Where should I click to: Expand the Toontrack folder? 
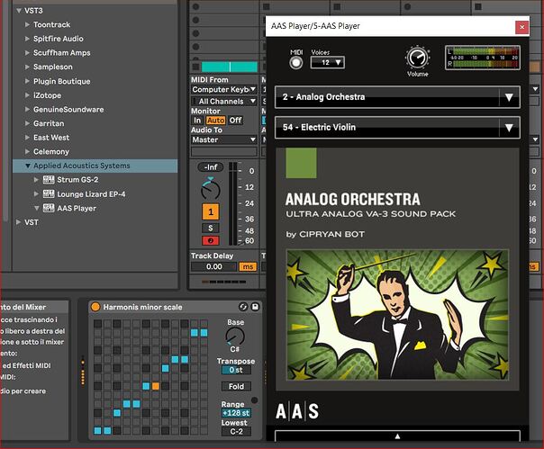pos(27,24)
